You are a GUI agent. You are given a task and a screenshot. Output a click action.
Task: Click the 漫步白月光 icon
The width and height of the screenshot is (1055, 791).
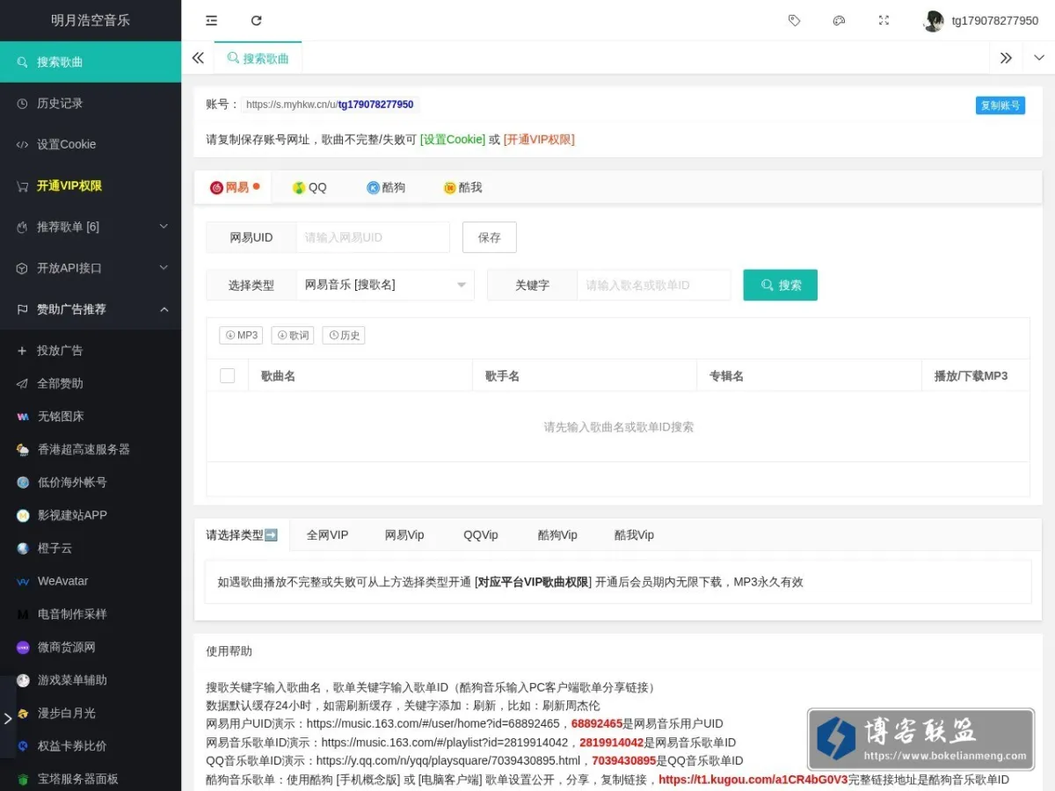(23, 713)
